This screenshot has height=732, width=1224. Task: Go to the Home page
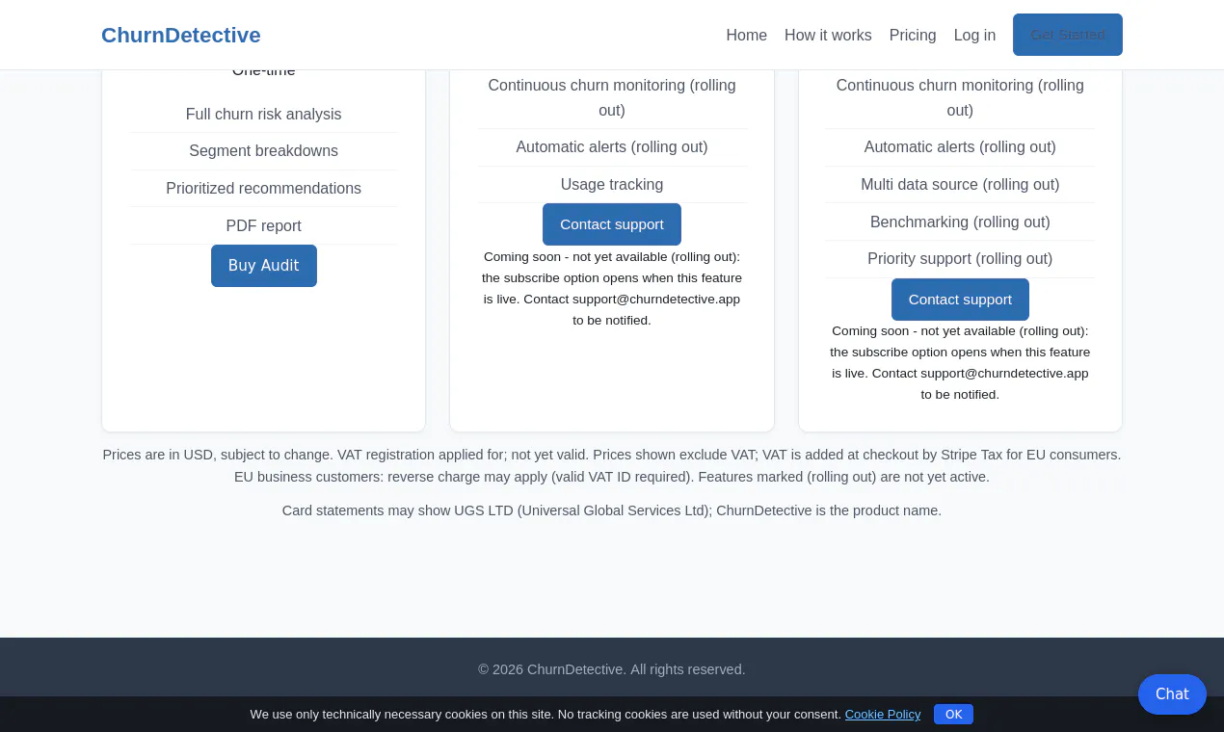pos(747,35)
